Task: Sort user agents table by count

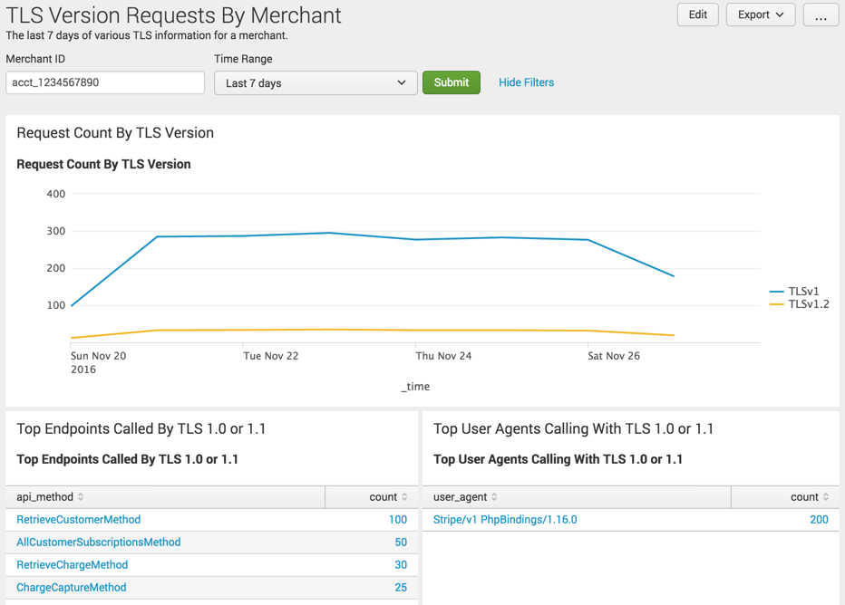Action: coord(810,497)
